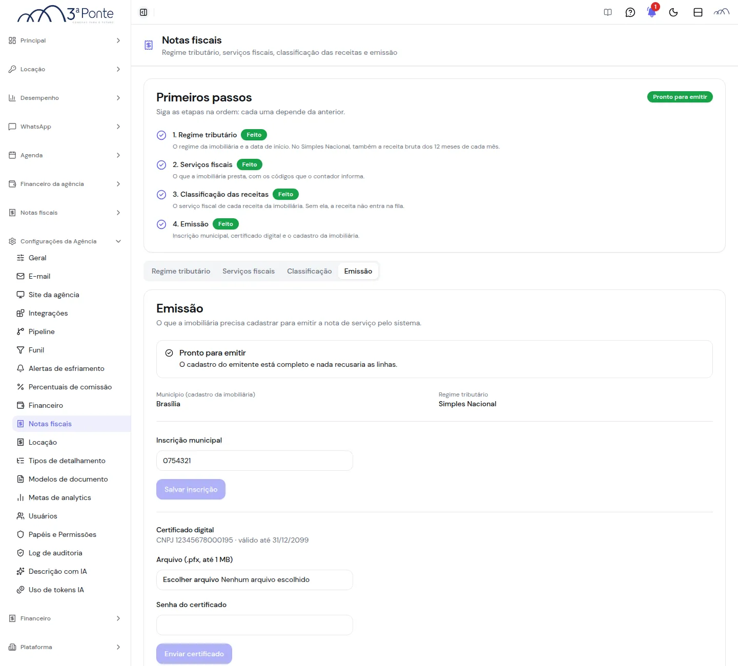
Task: Select the Serviços fiscais tab
Action: (249, 271)
